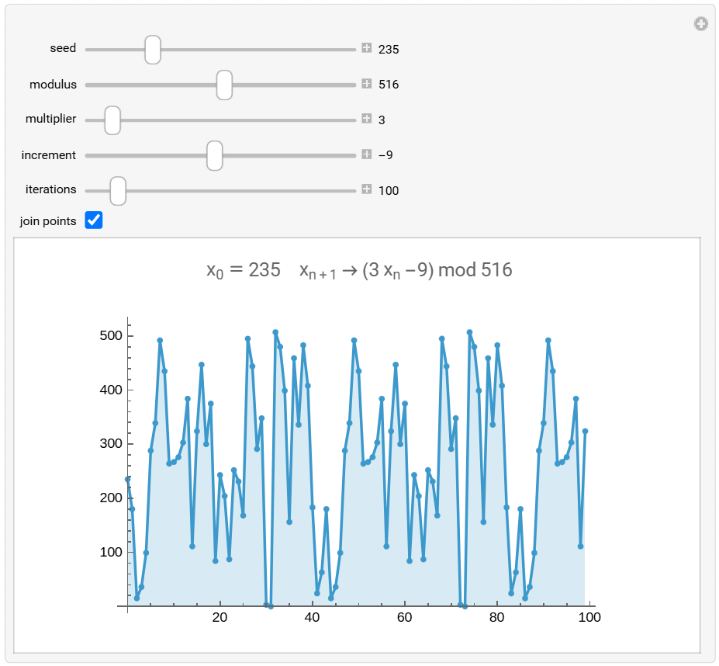Select the iterations value 100
719x666 pixels.
pyautogui.click(x=388, y=191)
